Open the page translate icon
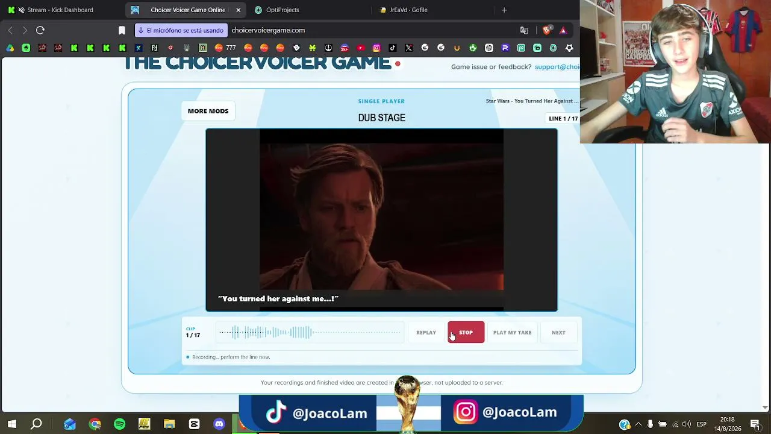This screenshot has width=771, height=434. coord(524,30)
